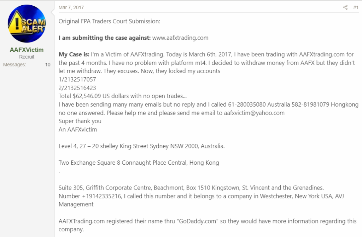This screenshot has width=362, height=237.
Task: Click account number 2/2132516423
Action: (77, 88)
